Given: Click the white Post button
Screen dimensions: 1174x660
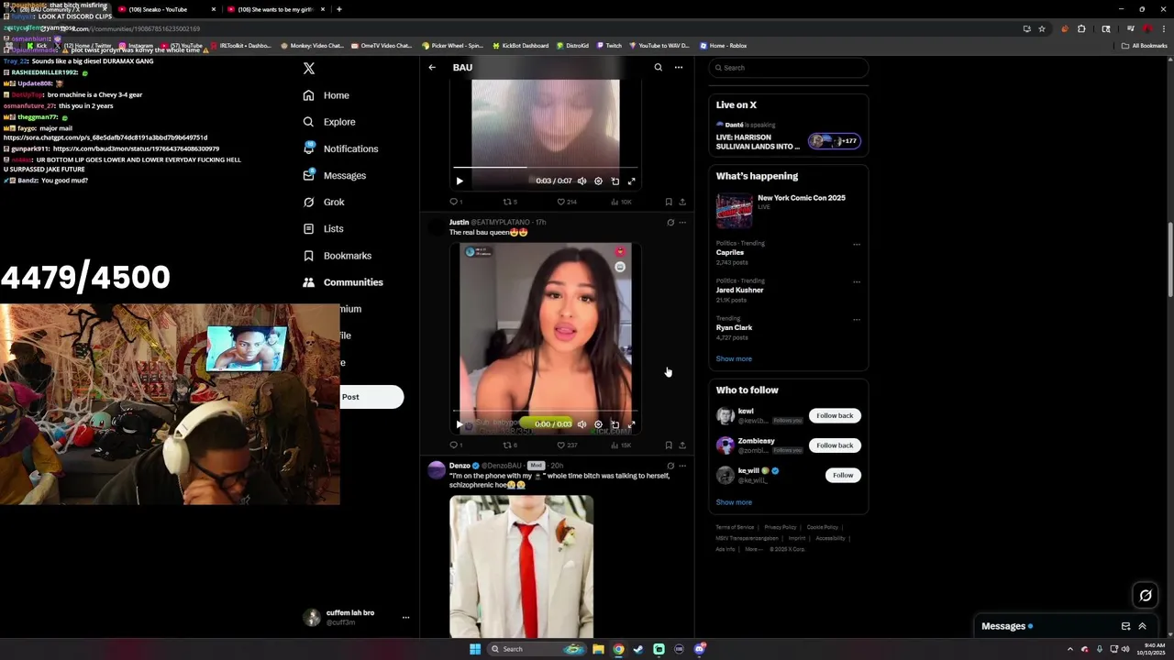Looking at the screenshot, I should coord(371,397).
